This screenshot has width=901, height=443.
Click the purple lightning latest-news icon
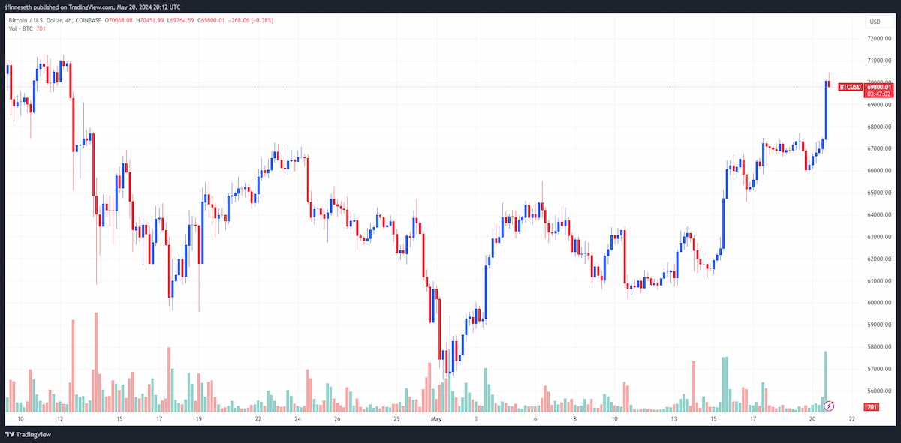point(829,406)
